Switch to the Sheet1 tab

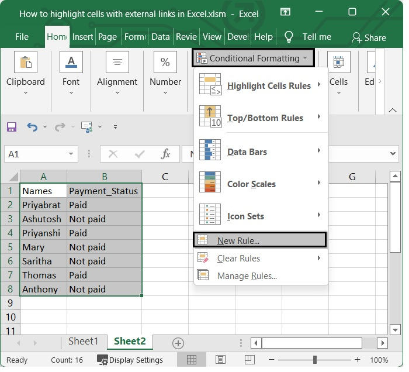pos(84,342)
